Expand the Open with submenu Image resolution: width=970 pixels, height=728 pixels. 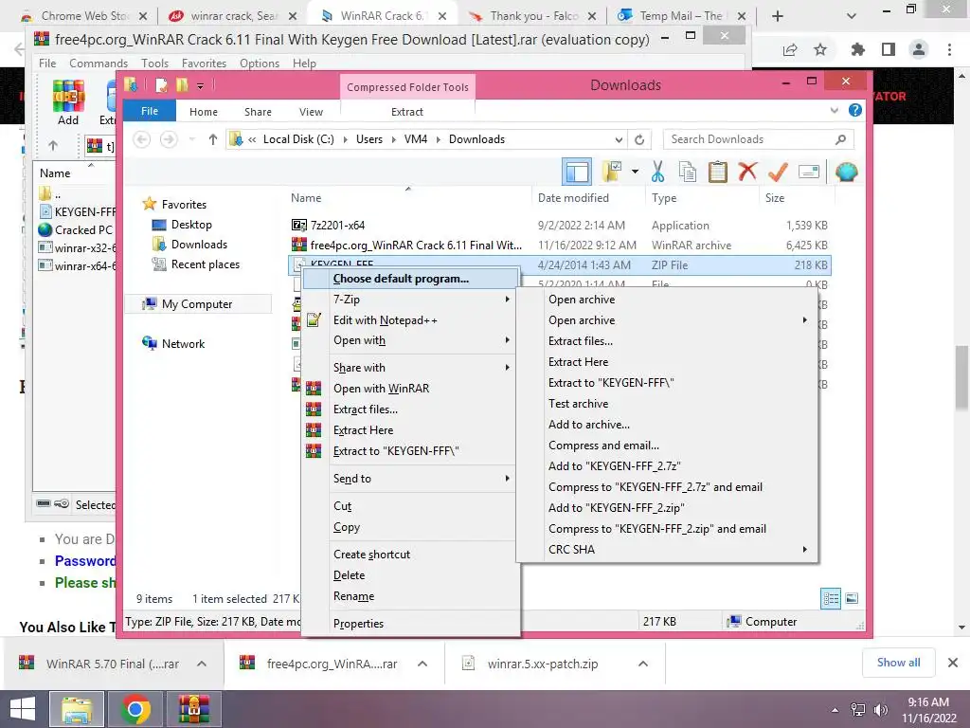click(508, 340)
